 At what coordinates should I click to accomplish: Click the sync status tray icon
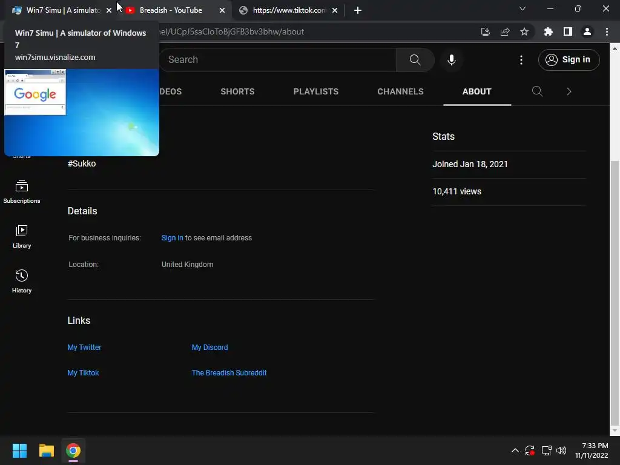[x=530, y=450]
